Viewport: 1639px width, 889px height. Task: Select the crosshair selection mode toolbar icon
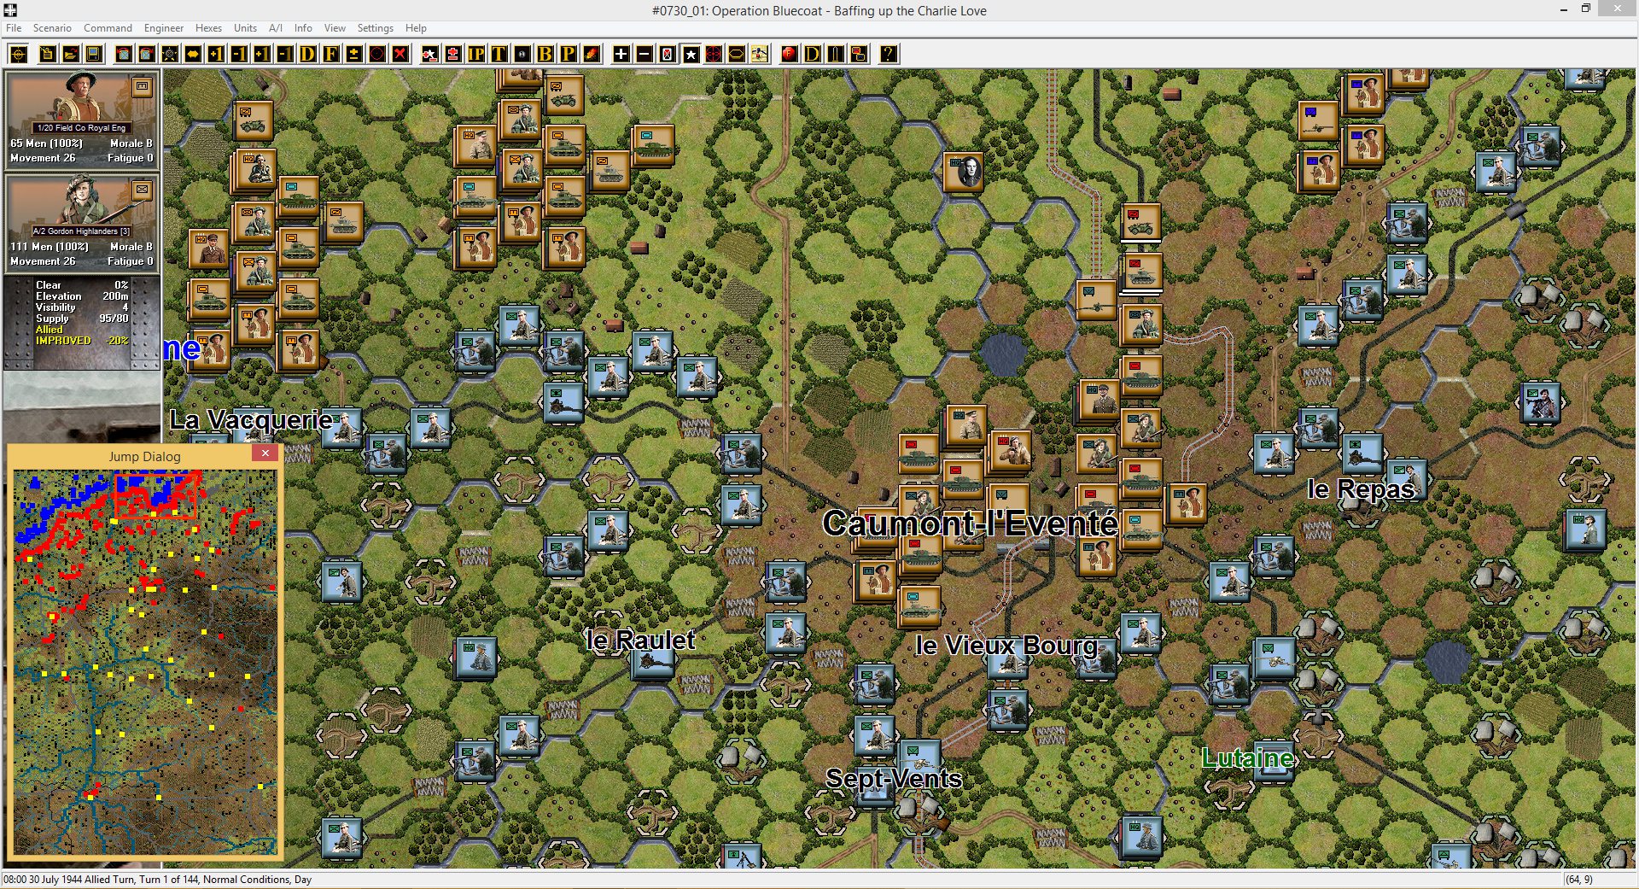[x=19, y=55]
